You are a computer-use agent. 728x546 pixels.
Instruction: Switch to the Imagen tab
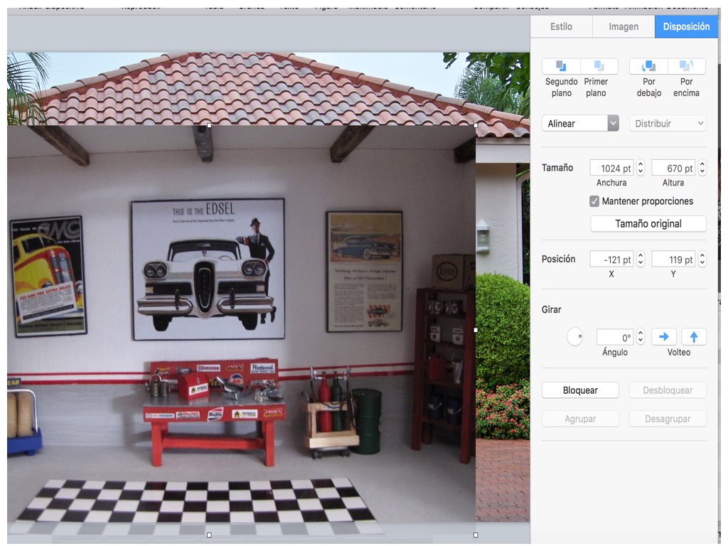tap(623, 26)
